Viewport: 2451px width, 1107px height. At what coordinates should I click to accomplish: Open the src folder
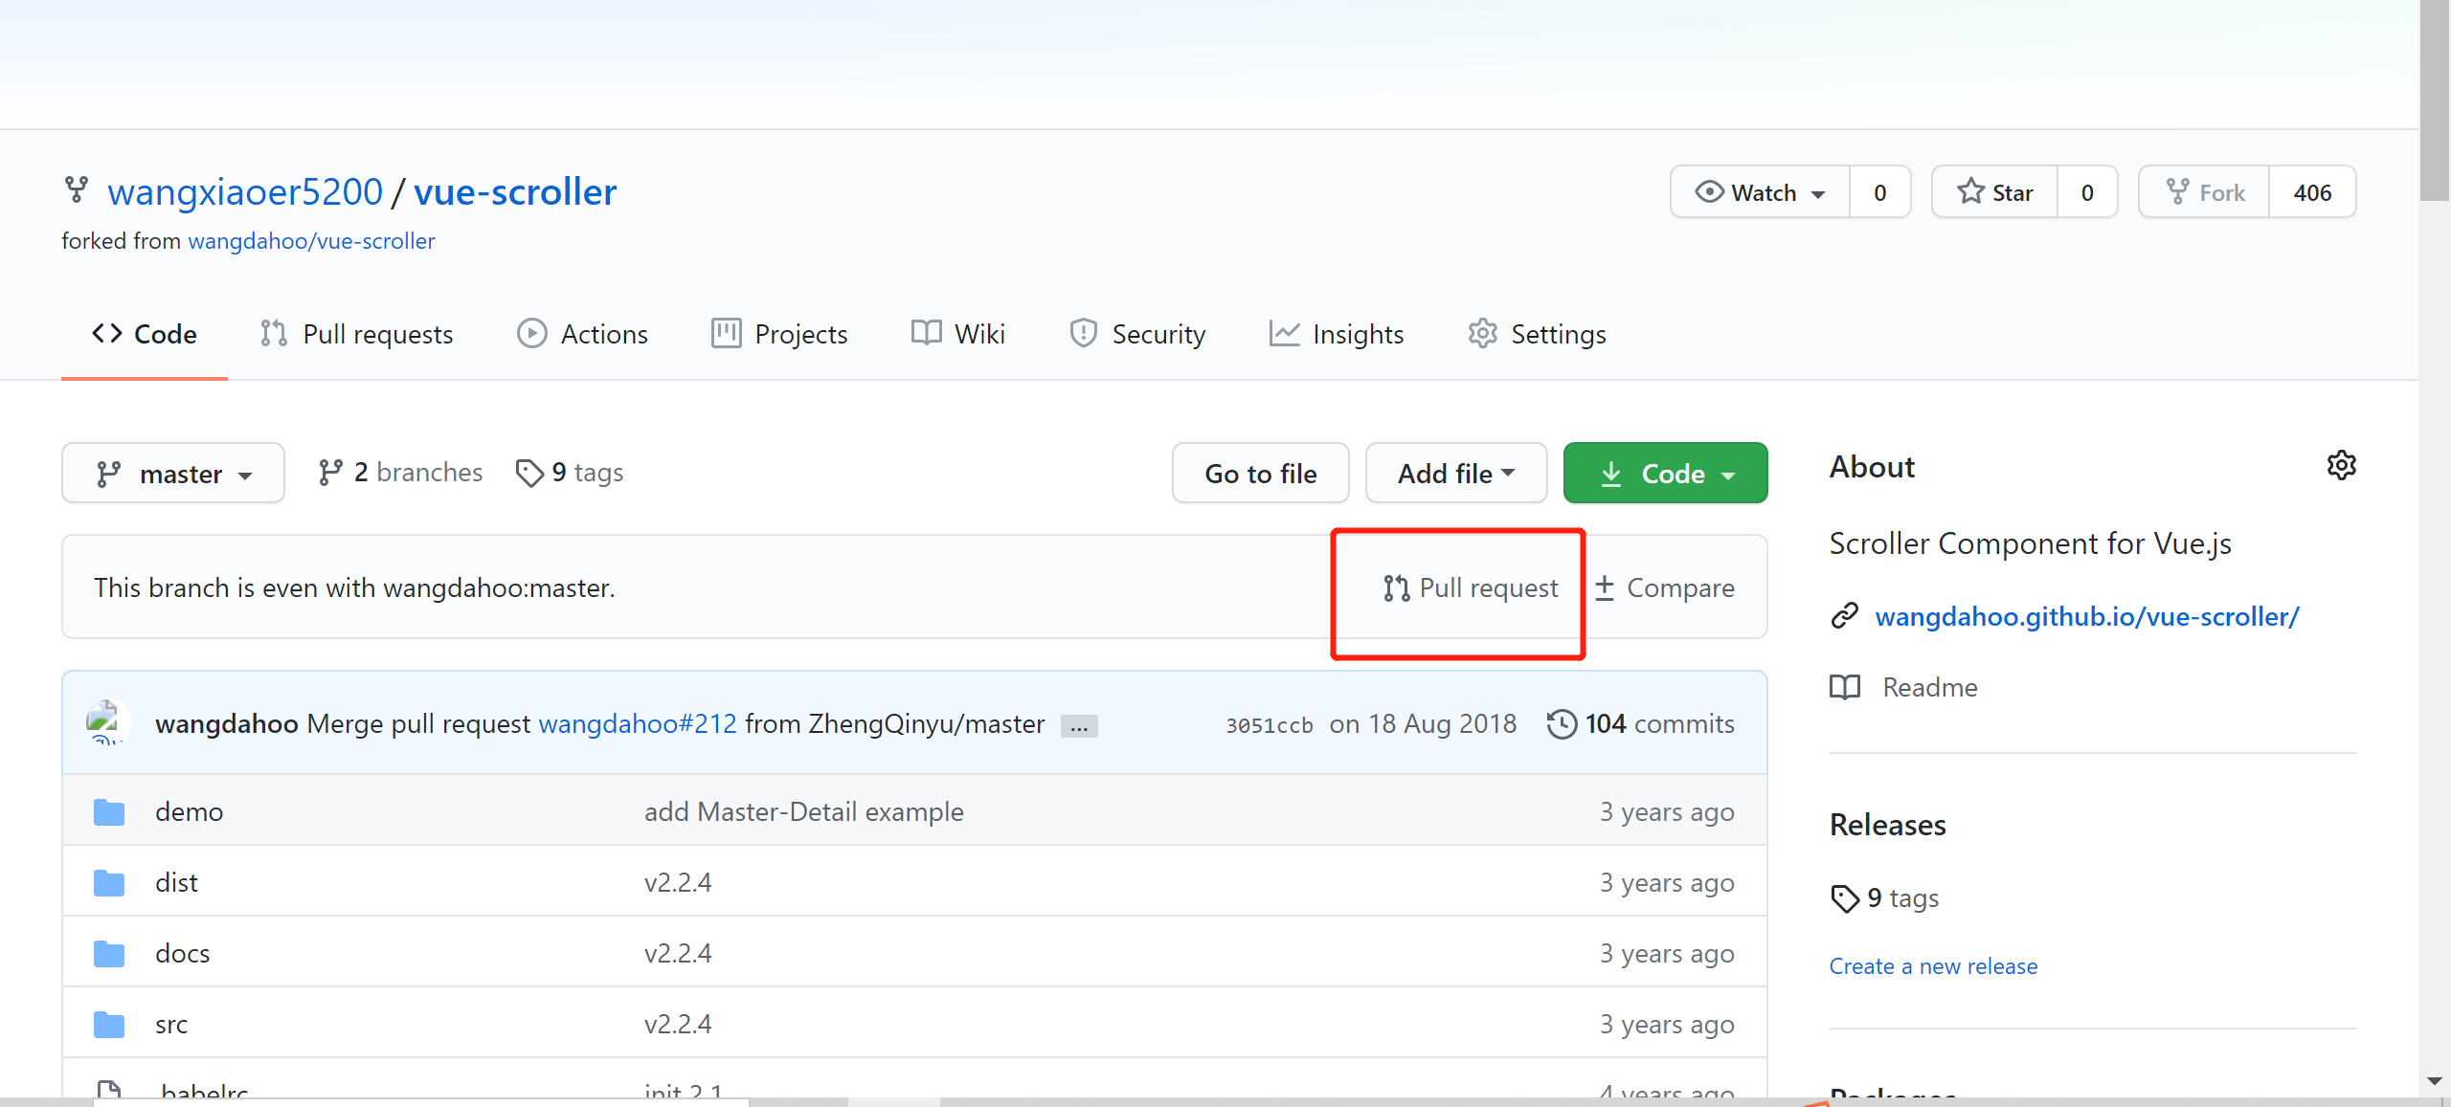click(x=172, y=1024)
